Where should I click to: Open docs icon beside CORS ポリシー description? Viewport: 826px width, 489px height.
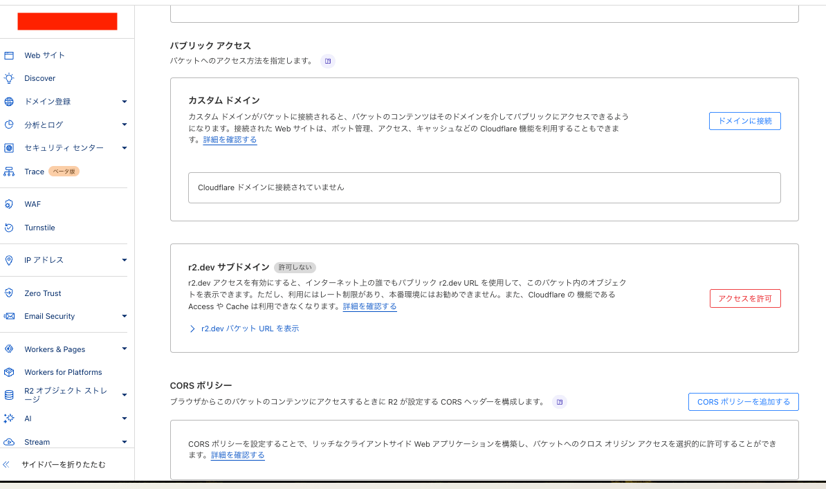560,402
